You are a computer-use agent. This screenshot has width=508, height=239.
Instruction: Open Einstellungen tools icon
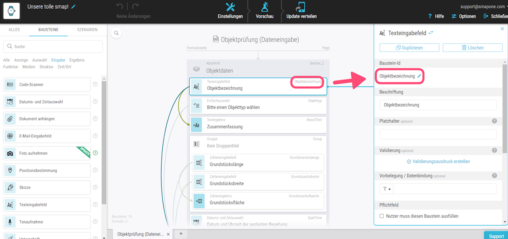230,7
